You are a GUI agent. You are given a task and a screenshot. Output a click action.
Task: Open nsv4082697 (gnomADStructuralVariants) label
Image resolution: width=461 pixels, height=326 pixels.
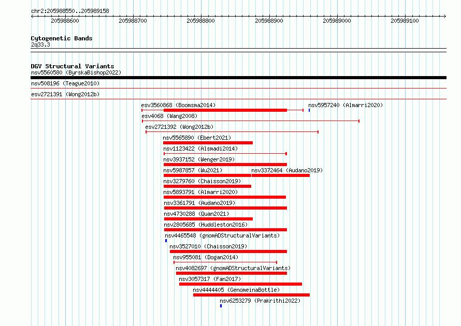[x=233, y=268]
